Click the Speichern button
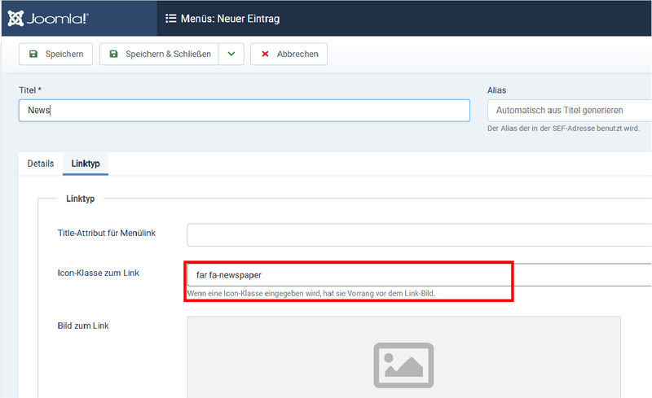Image resolution: width=652 pixels, height=398 pixels. click(x=56, y=55)
